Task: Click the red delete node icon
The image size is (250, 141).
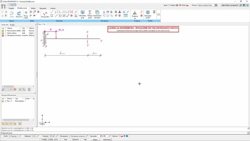Action: [38, 12]
